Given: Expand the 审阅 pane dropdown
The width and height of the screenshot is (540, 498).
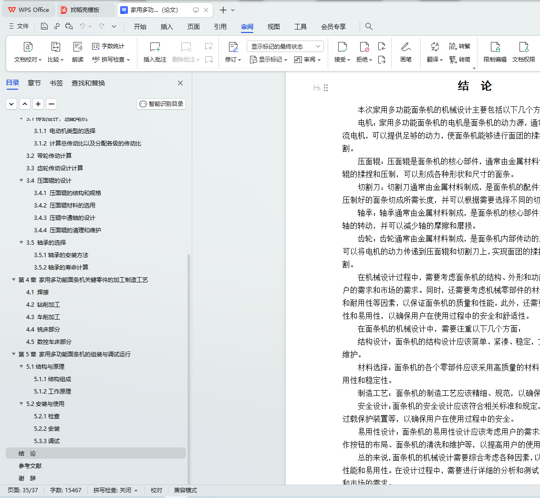Looking at the screenshot, I should (x=308, y=60).
